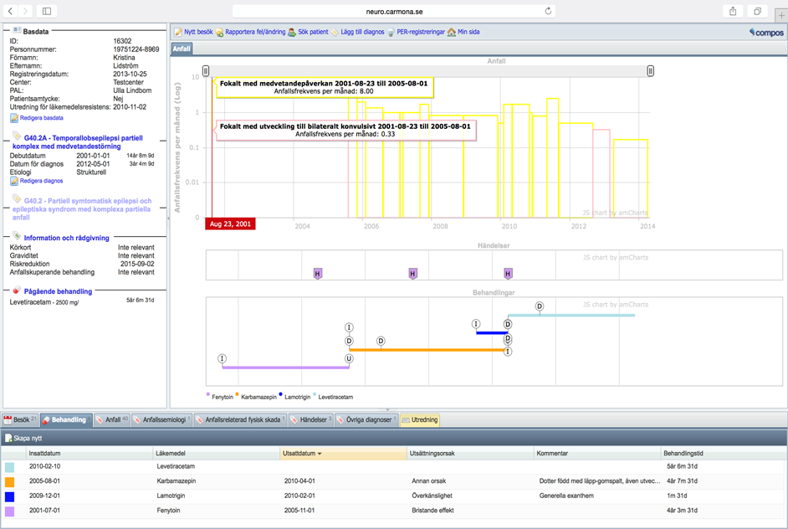Click Nytt besök in the toolbar

click(x=193, y=32)
